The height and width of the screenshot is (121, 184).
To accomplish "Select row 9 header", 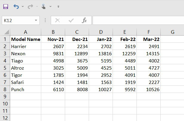I will click(5, 97).
